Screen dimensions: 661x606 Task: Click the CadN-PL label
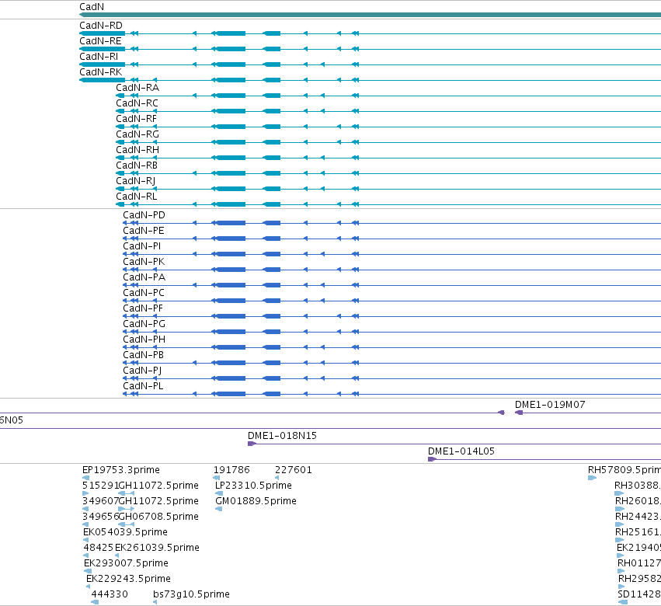pyautogui.click(x=143, y=386)
